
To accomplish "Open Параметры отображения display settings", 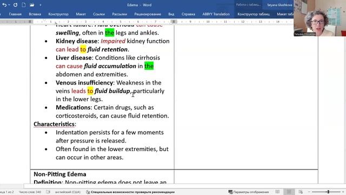I will (249, 192).
